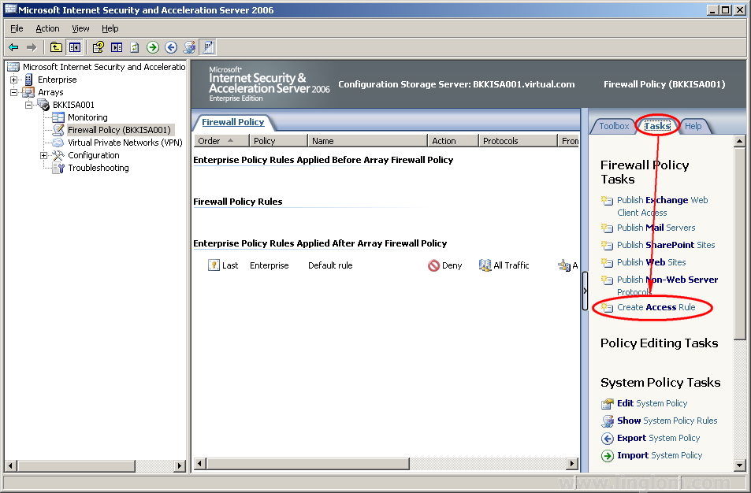This screenshot has height=493, width=751.
Task: Expand the Enterprise tree node
Action: click(14, 80)
